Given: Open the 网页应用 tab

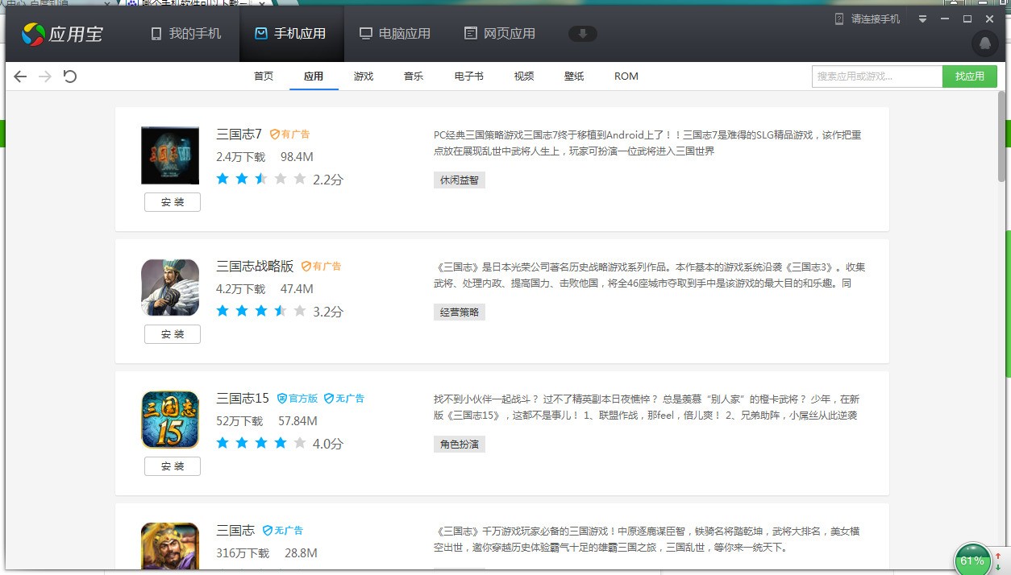Looking at the screenshot, I should (500, 34).
